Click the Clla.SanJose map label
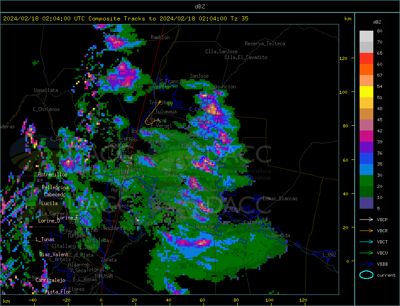Screen dimensions: 400x306 tap(221, 52)
